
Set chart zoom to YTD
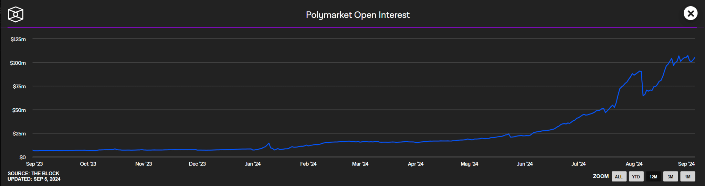tap(636, 176)
